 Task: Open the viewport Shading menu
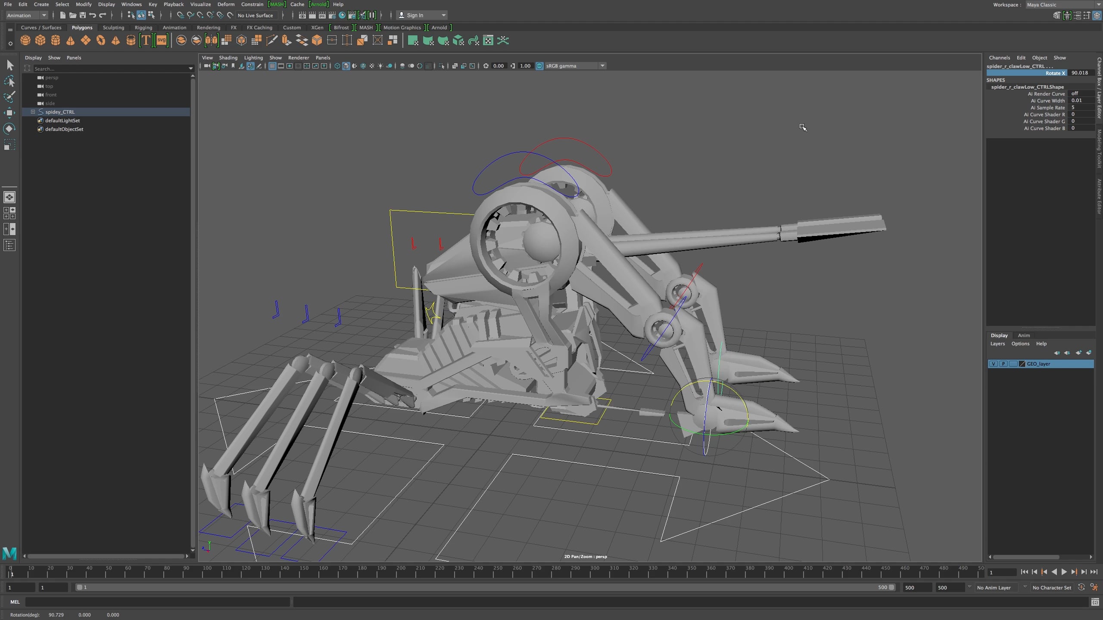tap(228, 58)
